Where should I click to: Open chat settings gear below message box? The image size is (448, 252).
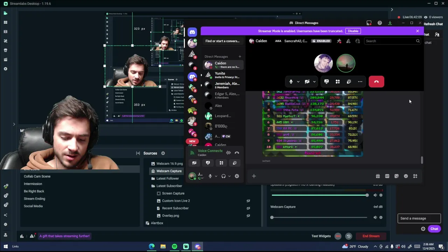[423, 229]
